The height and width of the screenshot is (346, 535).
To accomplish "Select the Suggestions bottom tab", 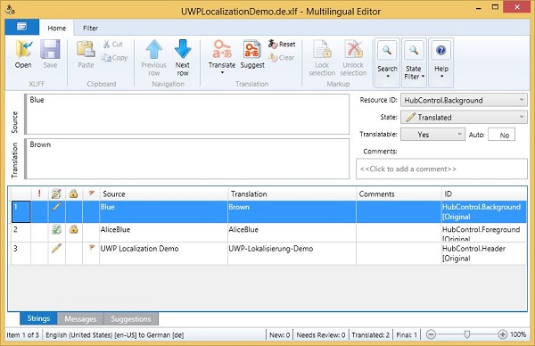I will click(x=131, y=318).
